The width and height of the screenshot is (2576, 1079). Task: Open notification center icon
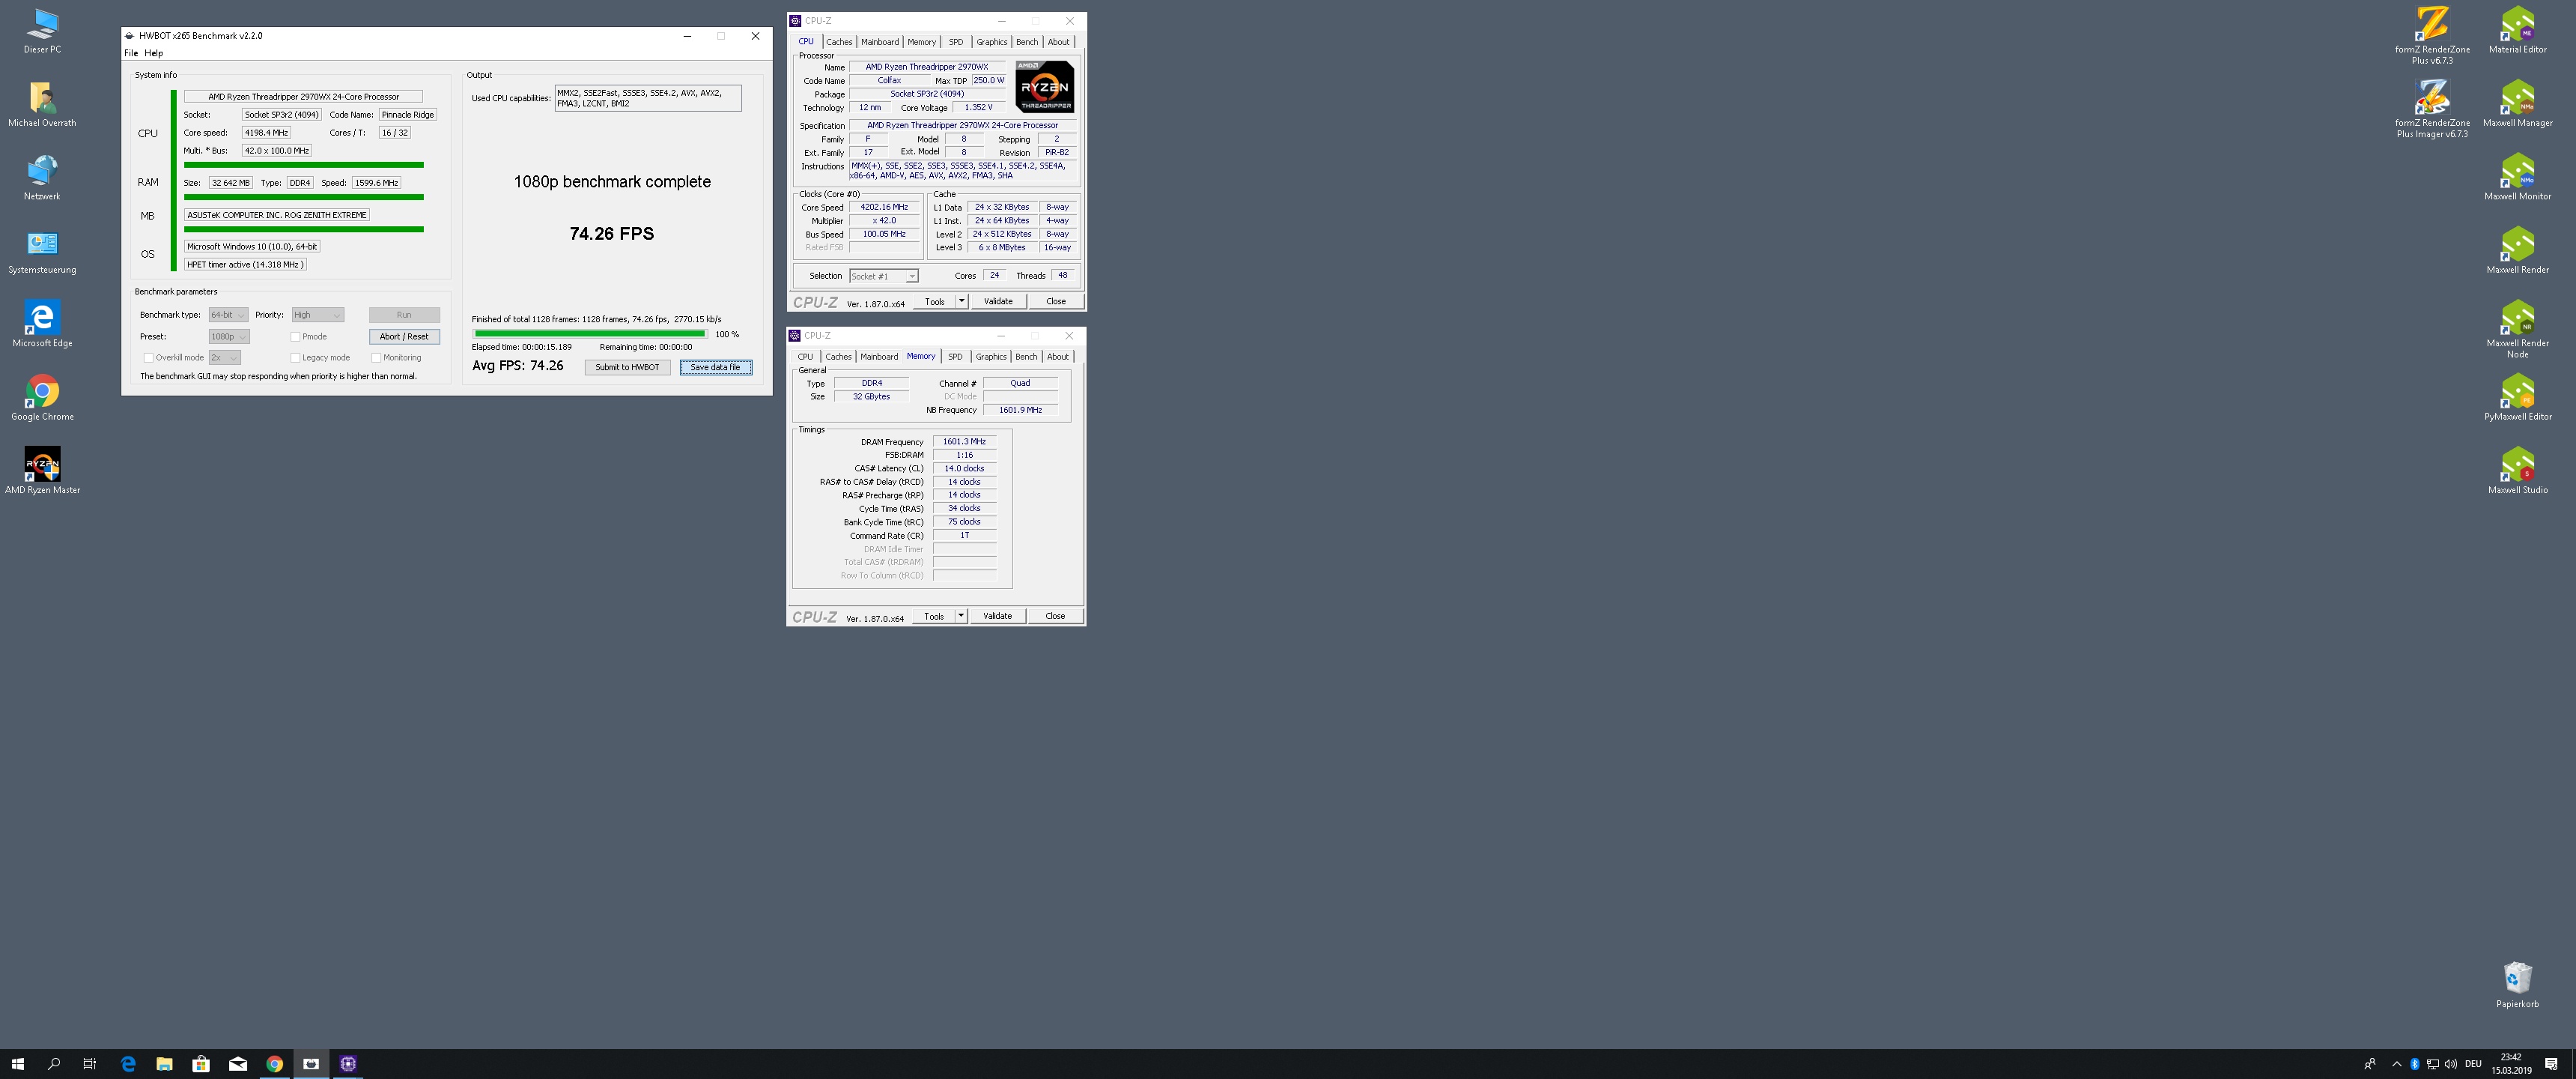(x=2551, y=1064)
